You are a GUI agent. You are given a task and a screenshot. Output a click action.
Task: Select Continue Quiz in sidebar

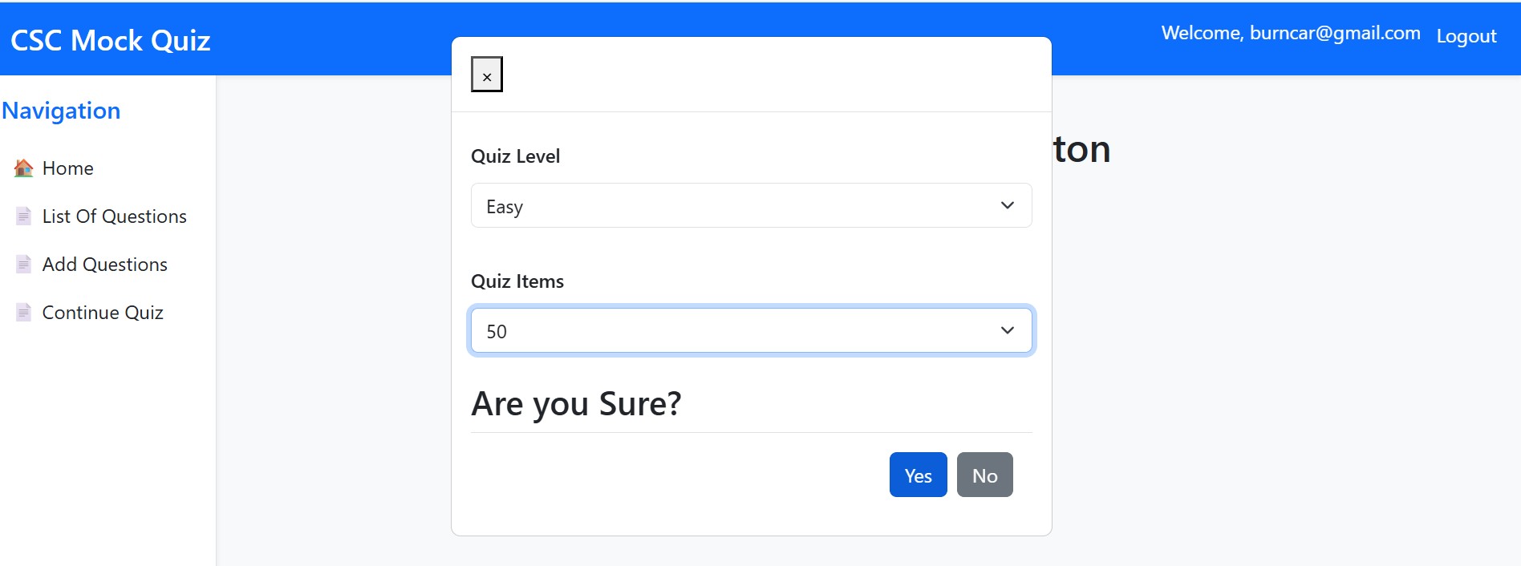point(103,313)
